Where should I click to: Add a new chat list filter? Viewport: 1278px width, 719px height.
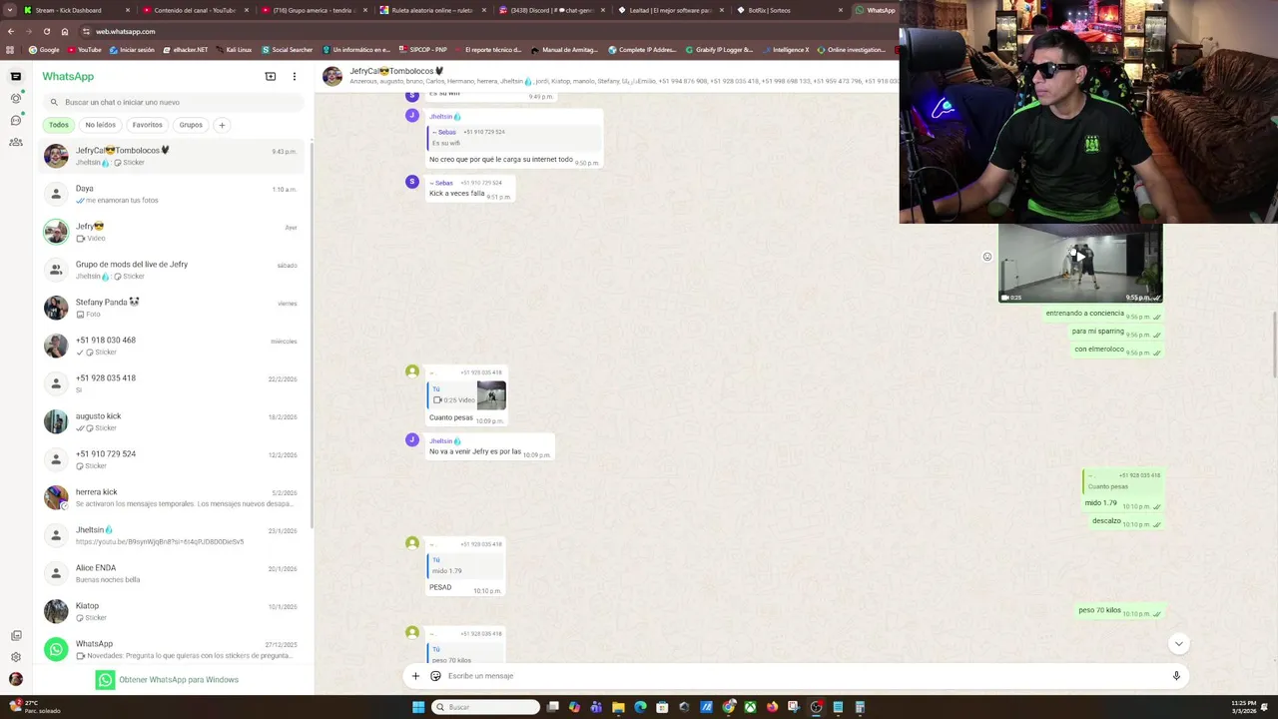click(x=222, y=125)
